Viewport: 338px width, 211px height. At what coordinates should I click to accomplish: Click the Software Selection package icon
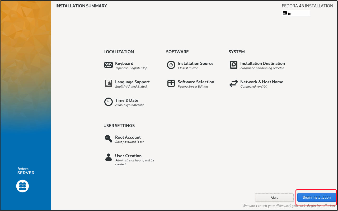coord(171,83)
